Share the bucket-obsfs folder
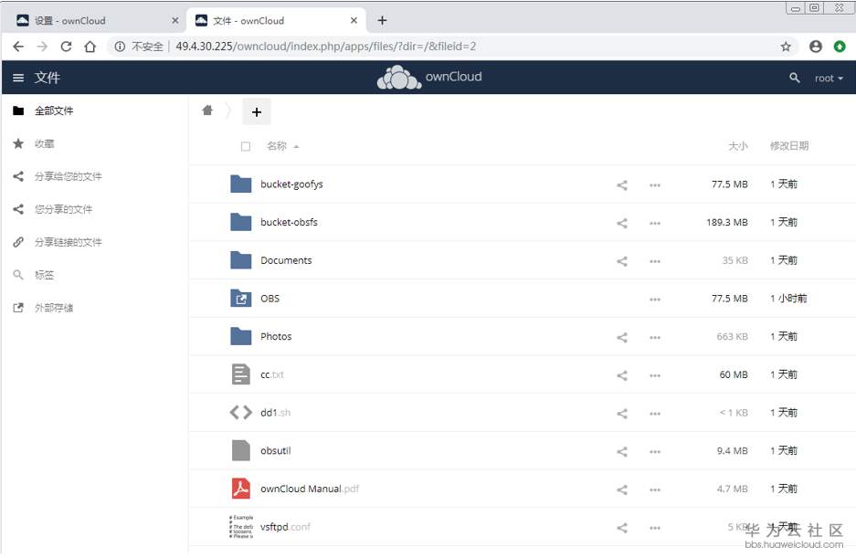Image resolution: width=856 pixels, height=558 pixels. (622, 224)
